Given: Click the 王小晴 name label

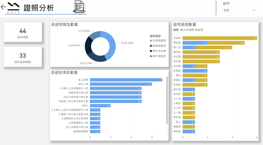Looking at the screenshot, I should click(x=177, y=113).
